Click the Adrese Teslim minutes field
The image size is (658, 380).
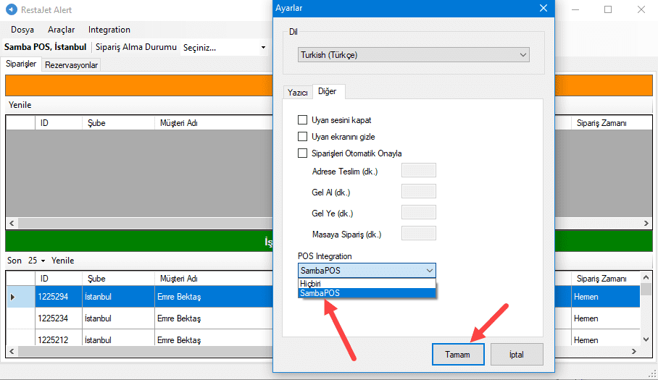coord(418,172)
